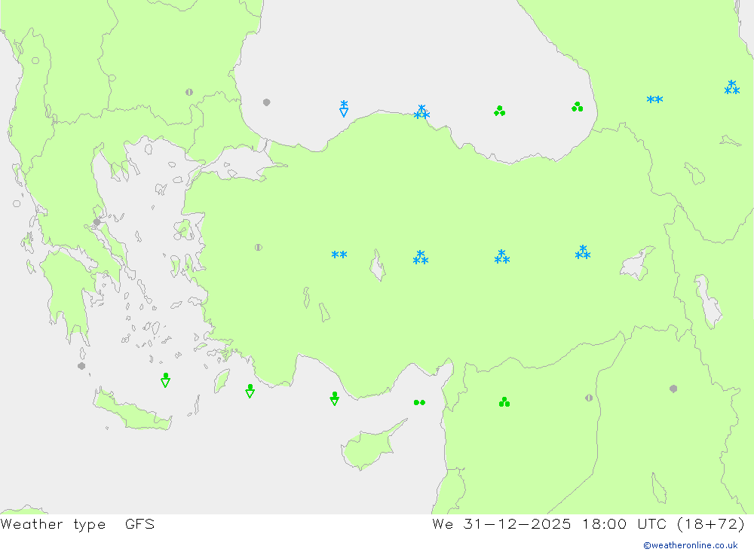Select the half-filled circle over western Turkey
Image resolution: width=754 pixels, height=552 pixels.
click(x=258, y=248)
